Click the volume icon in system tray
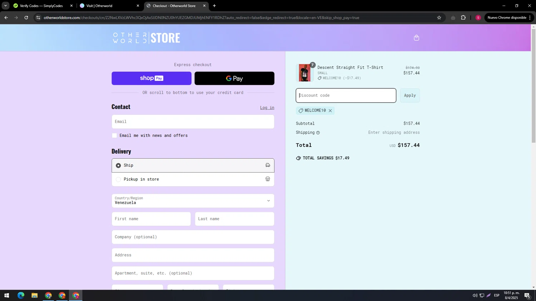The image size is (536, 301). coord(475,296)
